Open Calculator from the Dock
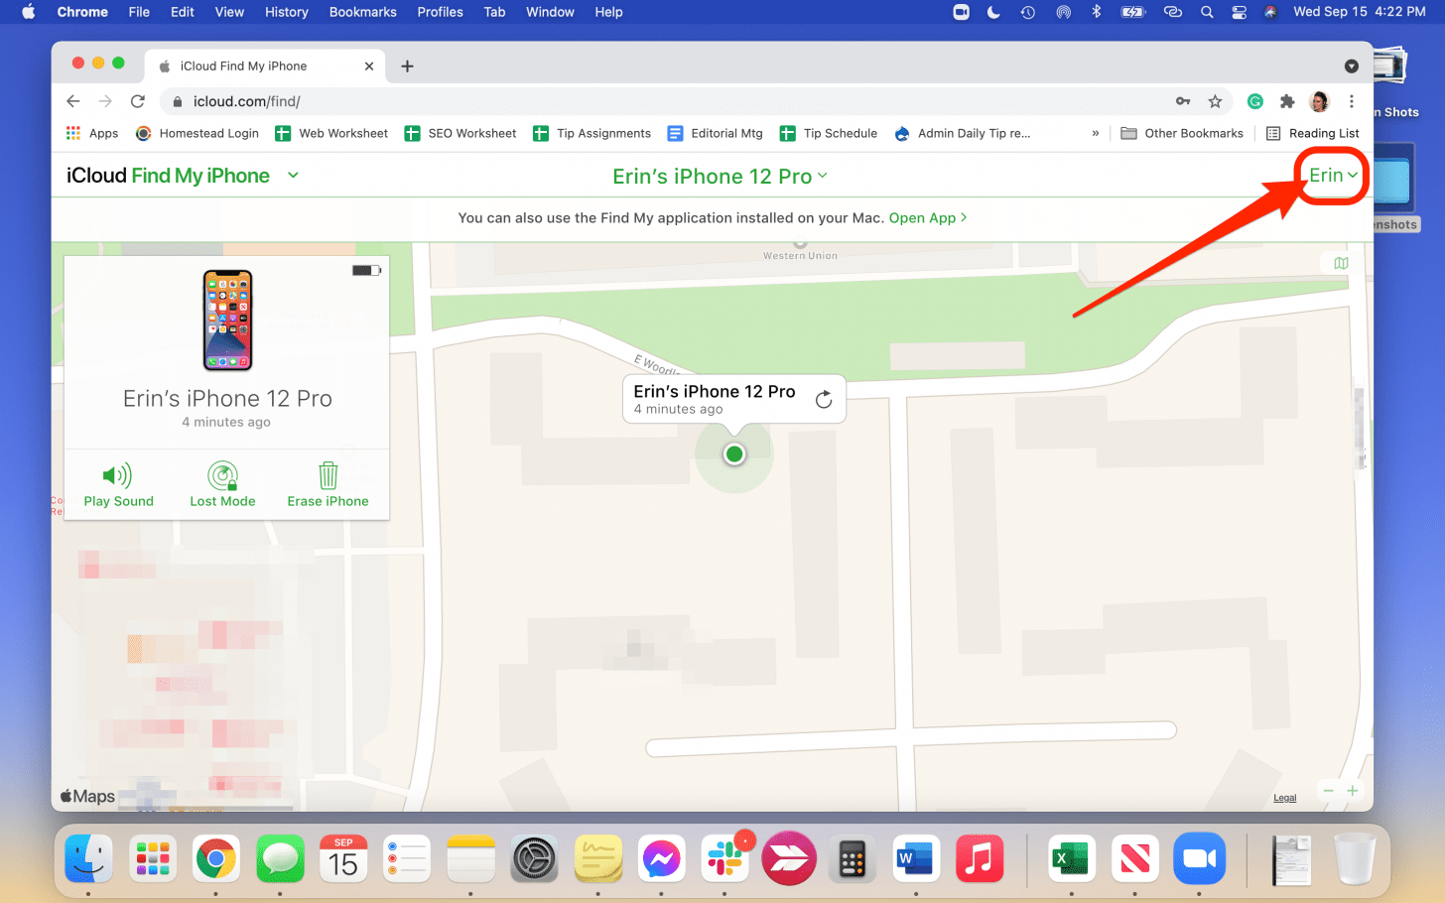 click(x=853, y=858)
